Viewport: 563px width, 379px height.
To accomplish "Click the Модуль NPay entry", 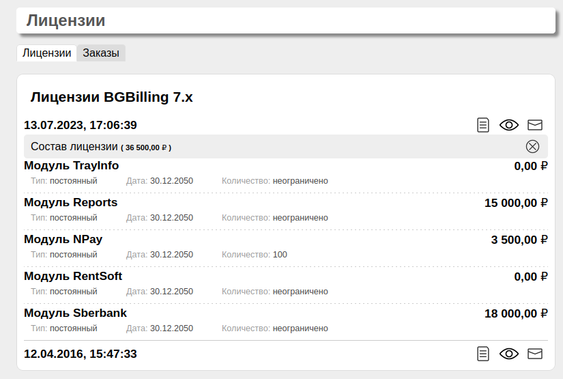I will (63, 239).
